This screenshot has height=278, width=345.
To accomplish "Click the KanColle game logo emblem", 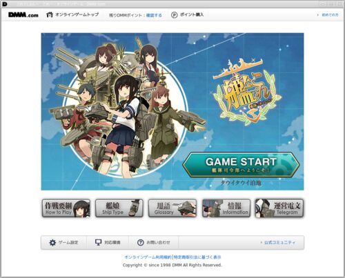I will click(247, 92).
